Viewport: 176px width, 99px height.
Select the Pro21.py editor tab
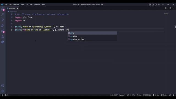[x=12, y=8]
